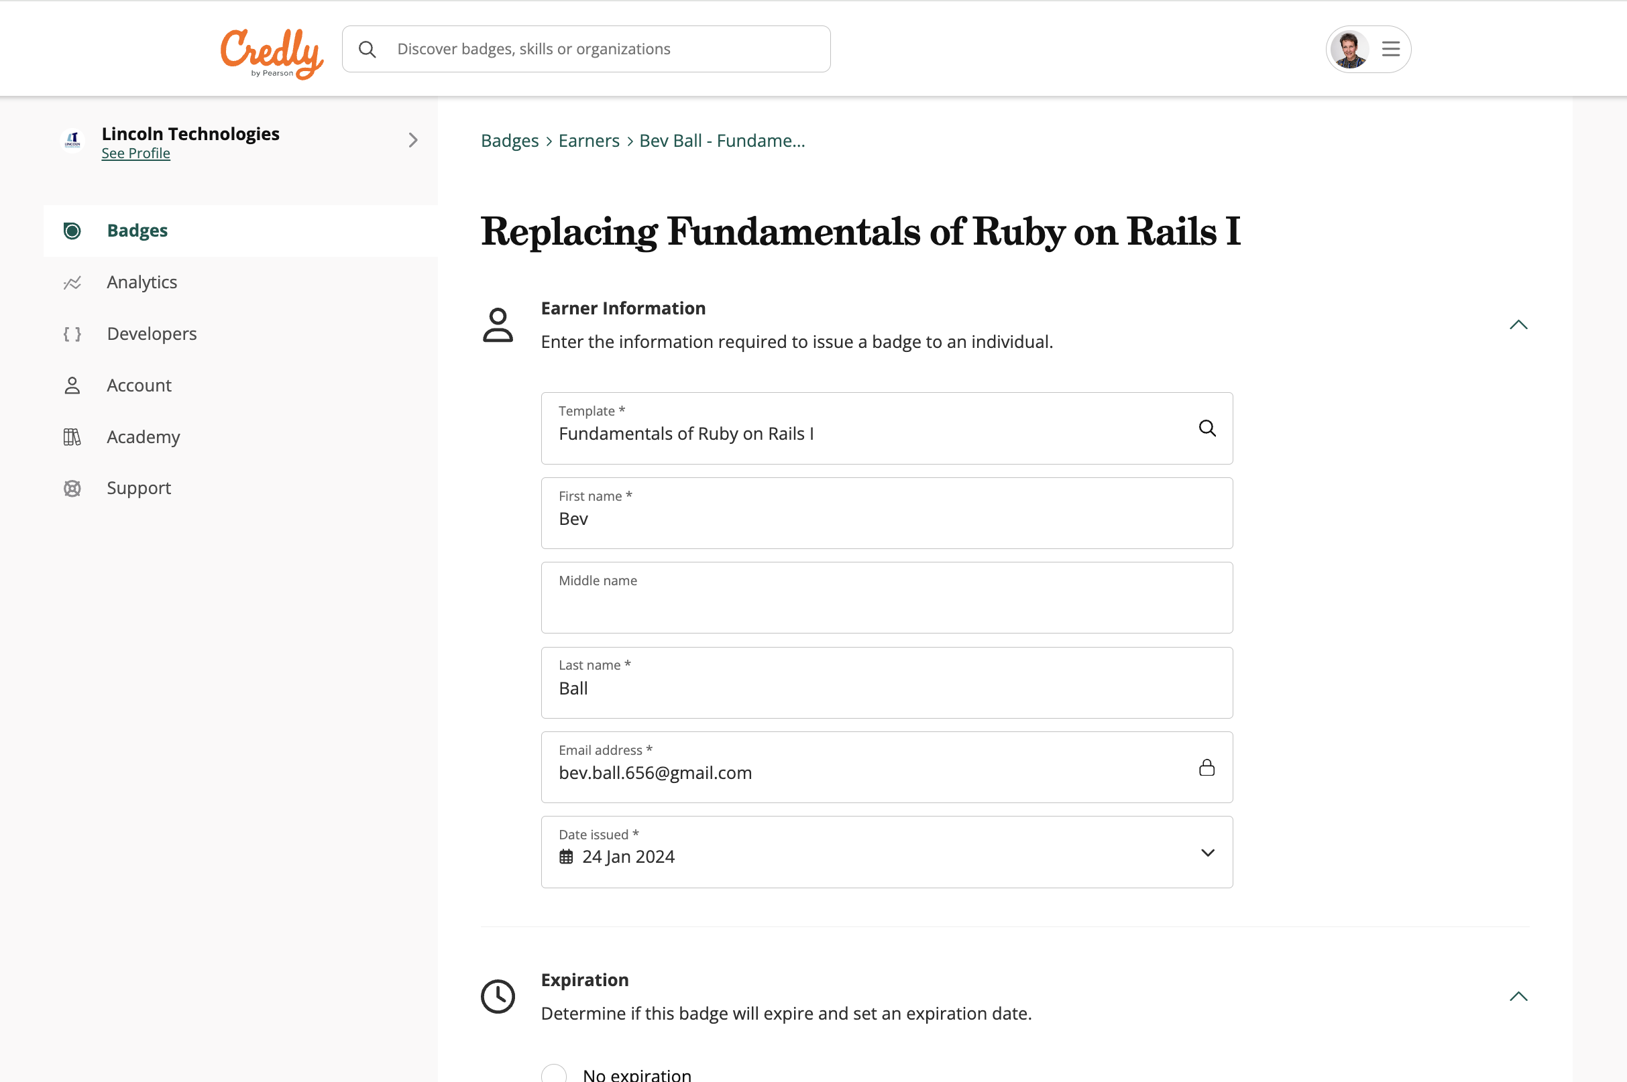This screenshot has height=1082, width=1627.
Task: Click the calendar icon in Date issued
Action: (566, 857)
